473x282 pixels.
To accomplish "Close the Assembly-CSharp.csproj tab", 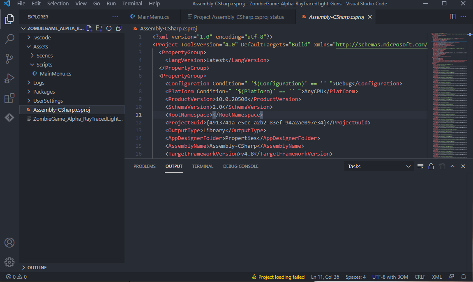I will click(x=370, y=17).
